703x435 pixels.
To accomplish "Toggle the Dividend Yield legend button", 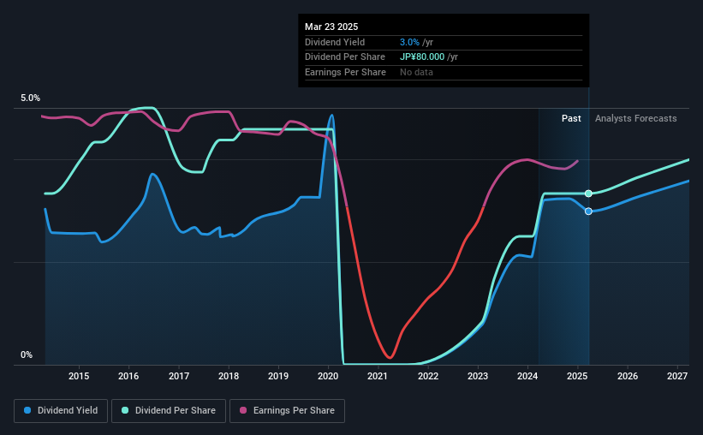I will pos(61,411).
